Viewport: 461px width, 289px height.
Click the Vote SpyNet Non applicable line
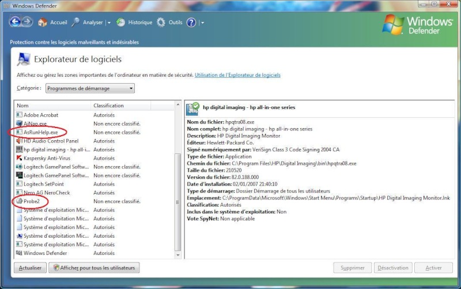pyautogui.click(x=221, y=219)
